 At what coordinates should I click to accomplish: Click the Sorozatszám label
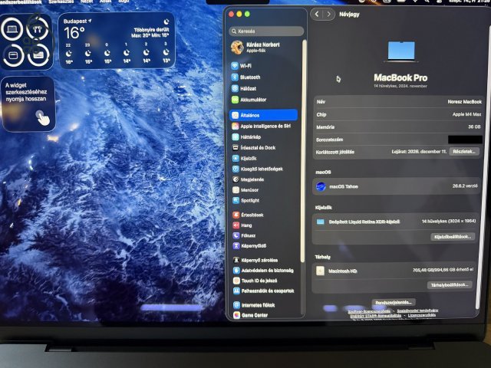329,140
